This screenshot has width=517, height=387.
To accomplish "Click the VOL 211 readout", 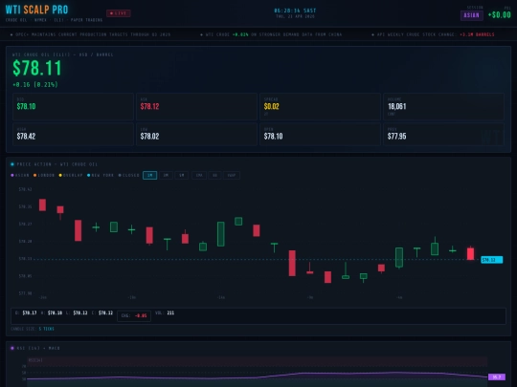I will click(165, 313).
